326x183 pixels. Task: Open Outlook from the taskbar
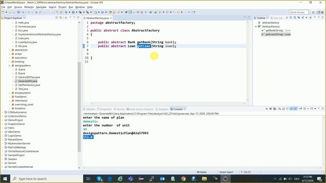(x=162, y=178)
